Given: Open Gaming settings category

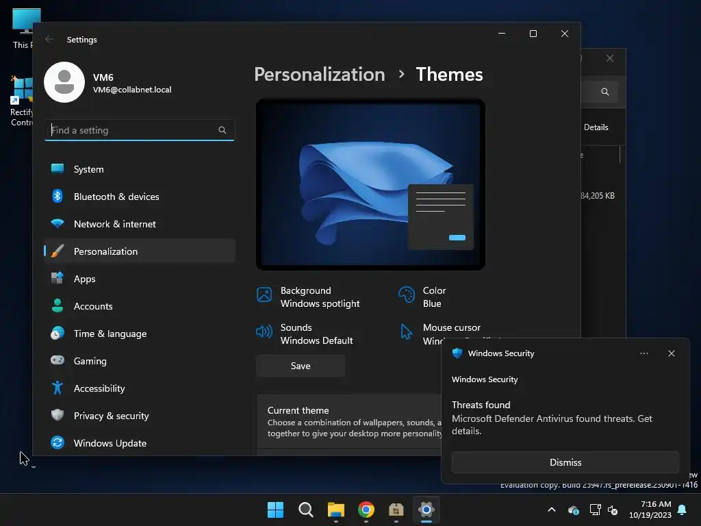Looking at the screenshot, I should (x=140, y=360).
